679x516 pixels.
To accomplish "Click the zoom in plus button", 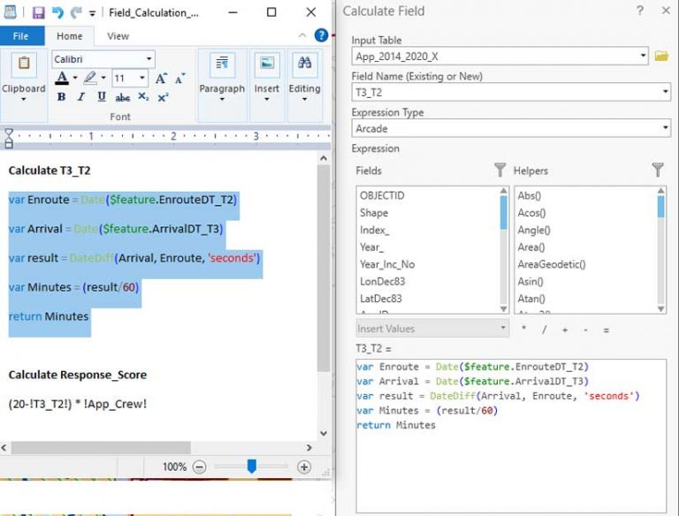I will [x=304, y=467].
